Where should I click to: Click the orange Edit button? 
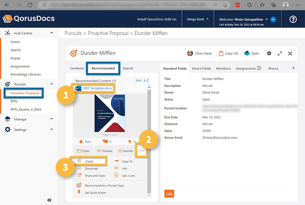pos(169,194)
